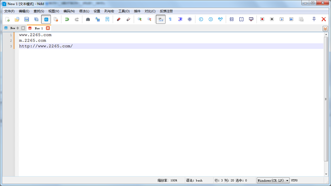Click the vertical scrollbar up arrow
The width and height of the screenshot is (331, 186).
click(326, 34)
